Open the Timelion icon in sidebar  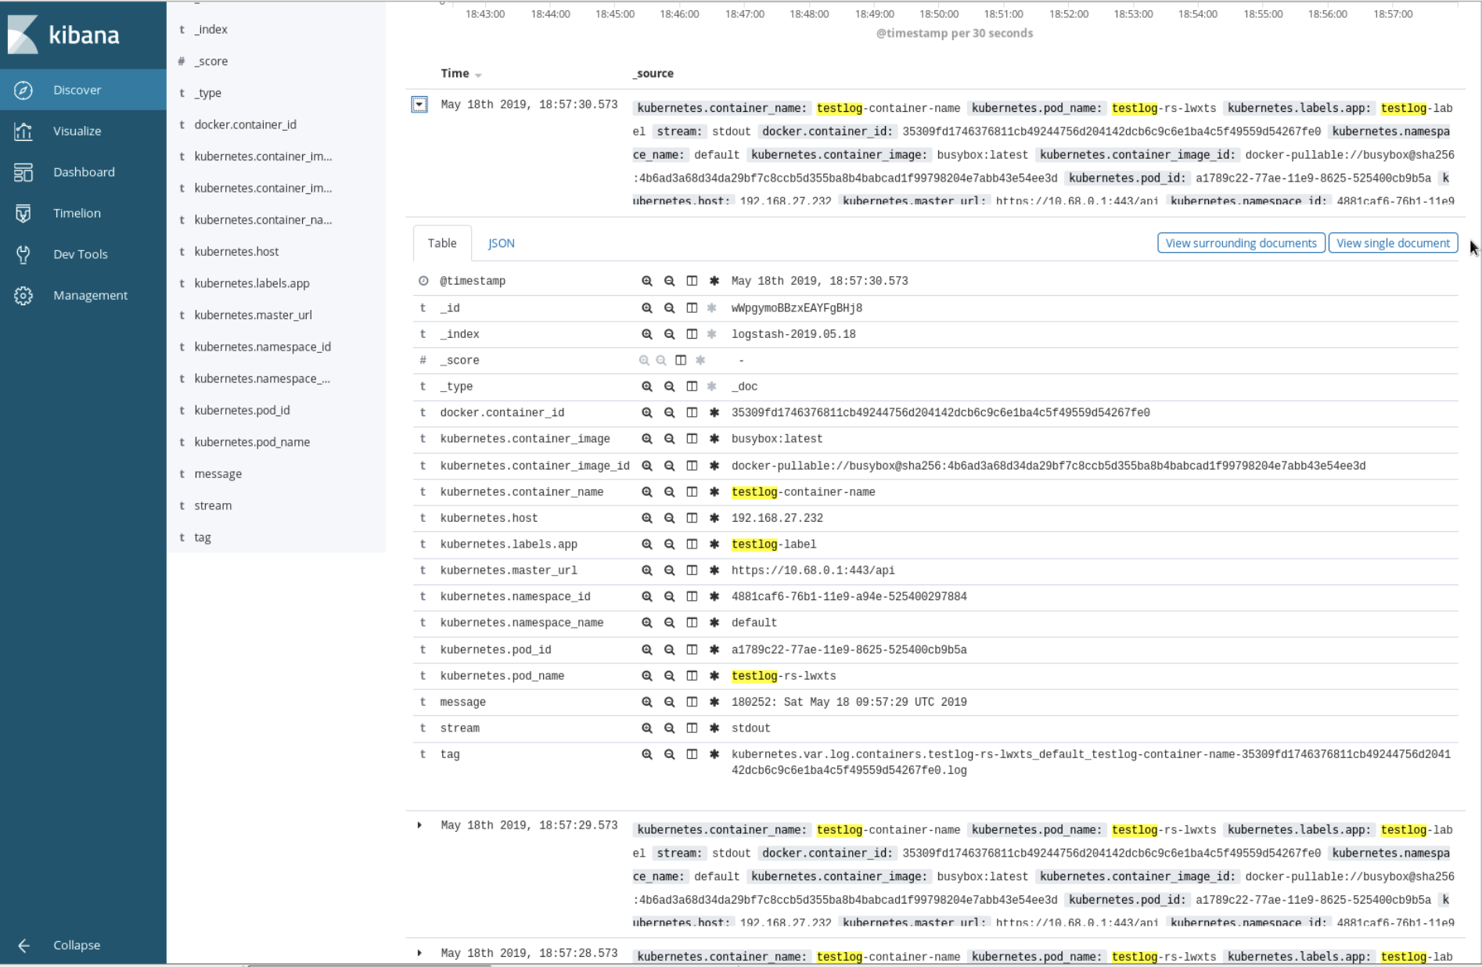pyautogui.click(x=23, y=213)
